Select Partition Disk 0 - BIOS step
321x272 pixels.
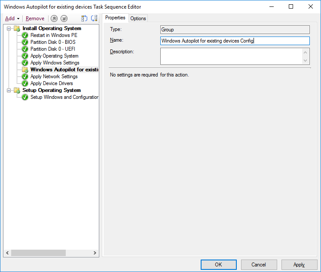[53, 42]
